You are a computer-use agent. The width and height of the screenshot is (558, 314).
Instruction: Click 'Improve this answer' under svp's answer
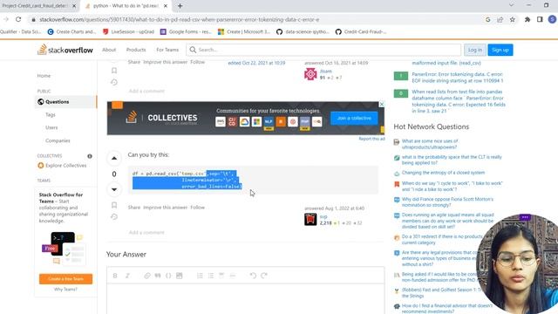[x=165, y=208]
